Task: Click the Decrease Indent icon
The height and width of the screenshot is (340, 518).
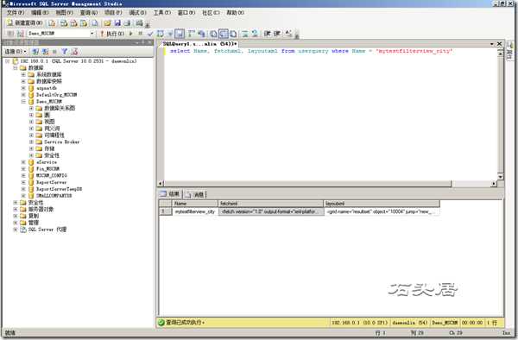Action: point(268,34)
